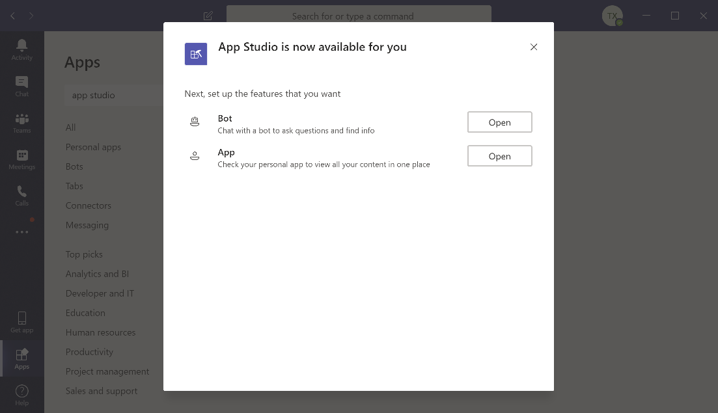Click the App Studio logo icon
Image resolution: width=718 pixels, height=413 pixels.
point(195,54)
